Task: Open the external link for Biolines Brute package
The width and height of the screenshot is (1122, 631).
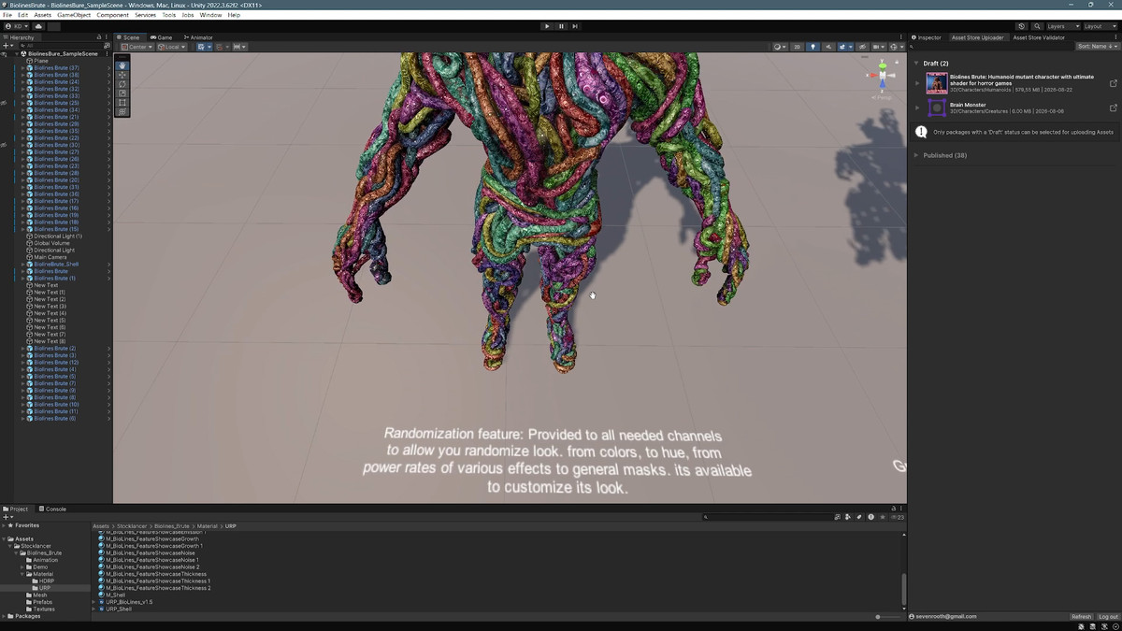Action: pyautogui.click(x=1113, y=83)
